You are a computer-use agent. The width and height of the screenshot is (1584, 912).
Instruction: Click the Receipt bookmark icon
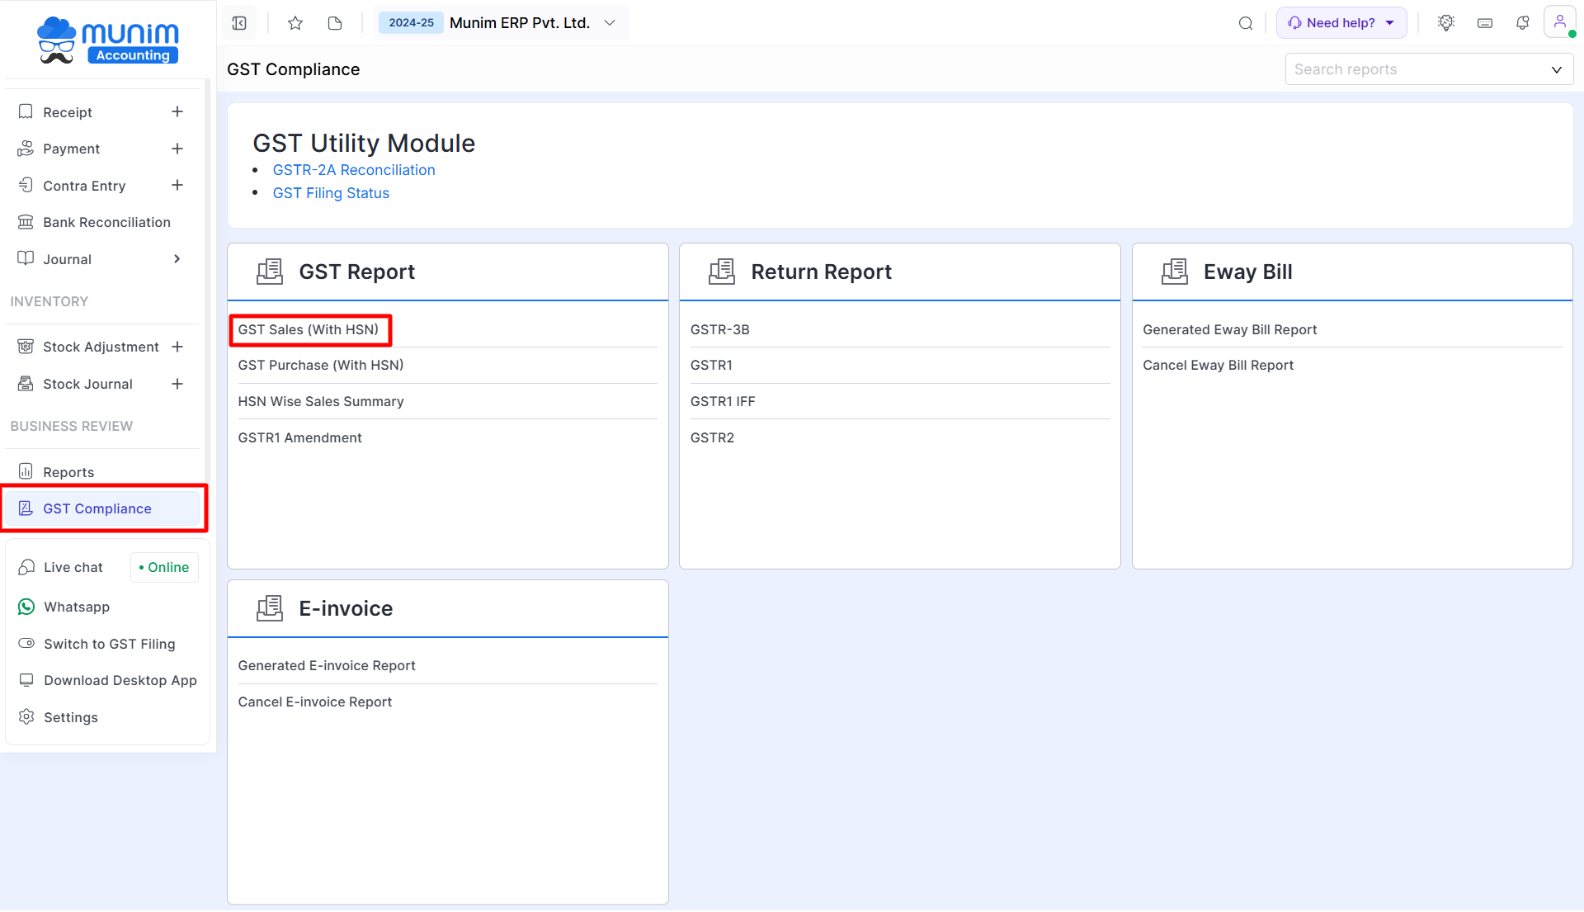[26, 111]
